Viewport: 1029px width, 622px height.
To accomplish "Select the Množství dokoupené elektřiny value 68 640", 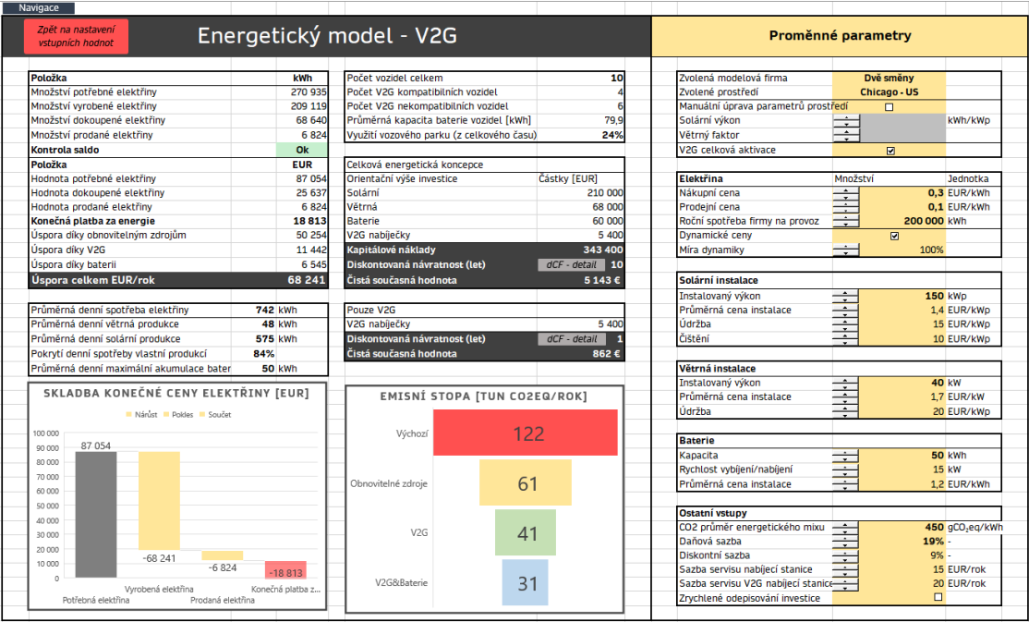I will 311,120.
